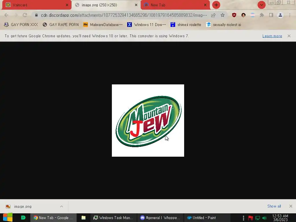Open volume control tray icon

coord(264,218)
